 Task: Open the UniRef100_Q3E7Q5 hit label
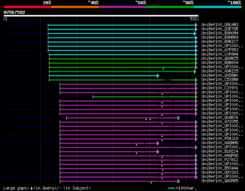220,29
